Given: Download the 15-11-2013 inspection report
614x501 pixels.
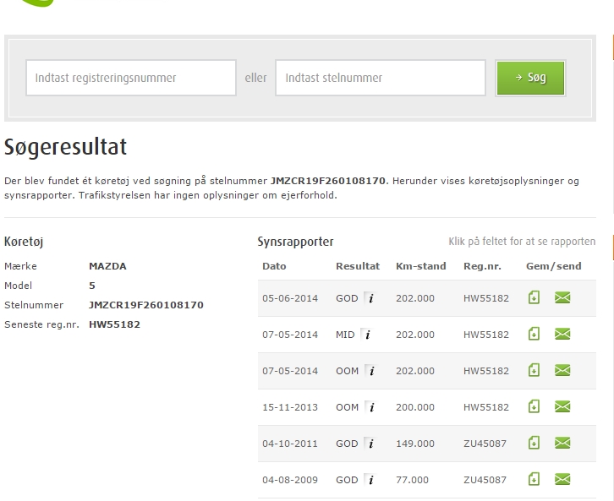Looking at the screenshot, I should tap(534, 406).
